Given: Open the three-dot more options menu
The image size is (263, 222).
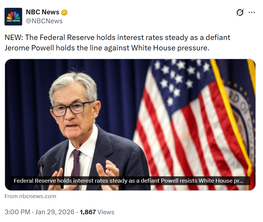Looking at the screenshot, I should [252, 13].
